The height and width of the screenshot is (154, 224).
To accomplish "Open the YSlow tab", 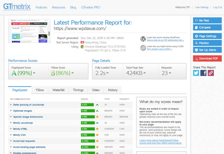I will [x=40, y=90].
